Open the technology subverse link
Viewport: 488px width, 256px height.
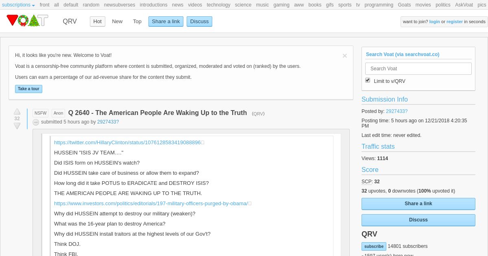pos(218,5)
